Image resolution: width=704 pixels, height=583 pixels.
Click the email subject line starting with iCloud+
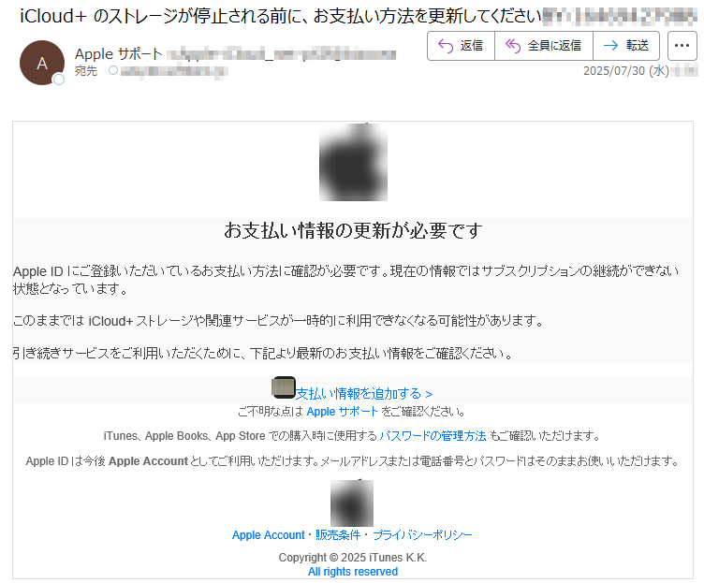pyautogui.click(x=281, y=16)
